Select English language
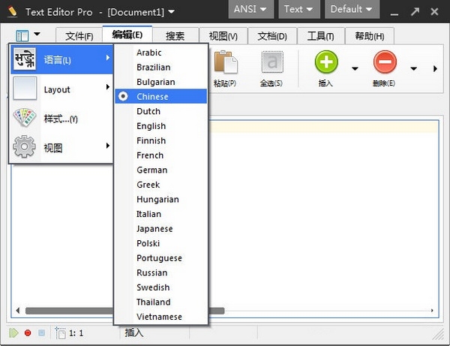The width and height of the screenshot is (450, 346). pos(160,126)
